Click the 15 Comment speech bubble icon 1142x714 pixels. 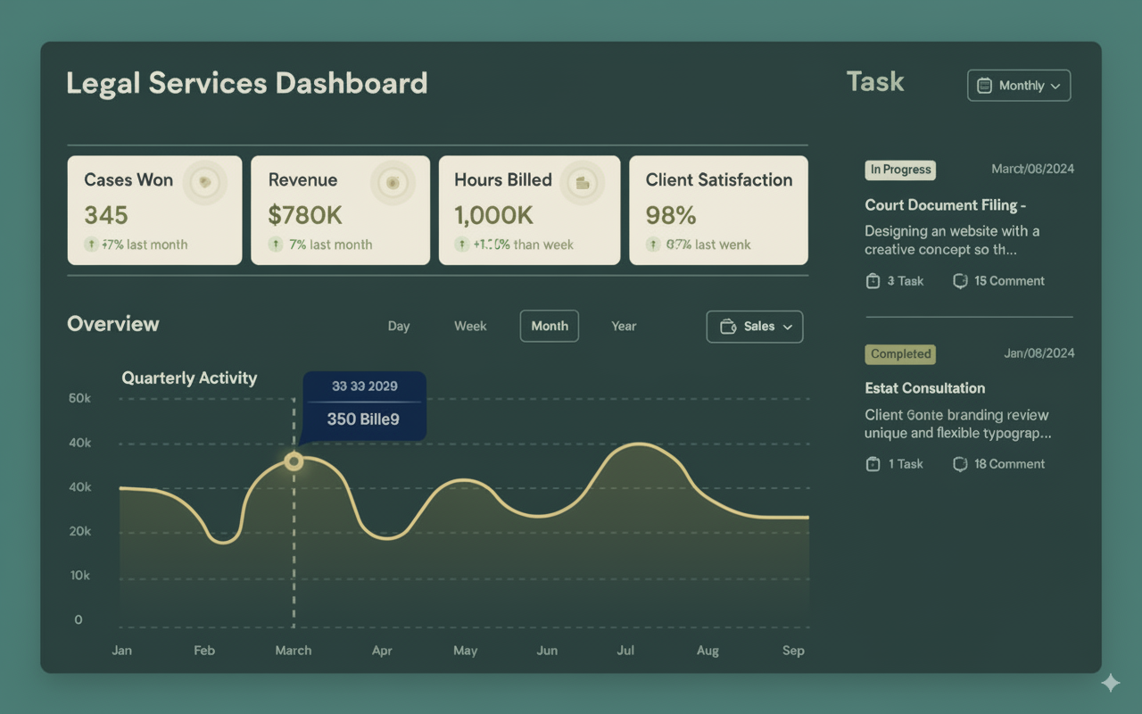pyautogui.click(x=960, y=281)
